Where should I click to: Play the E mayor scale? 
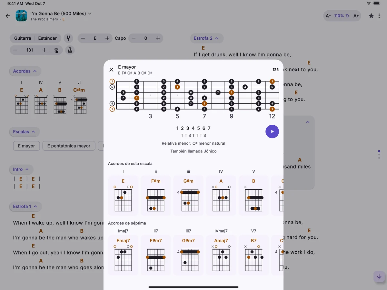tap(272, 131)
